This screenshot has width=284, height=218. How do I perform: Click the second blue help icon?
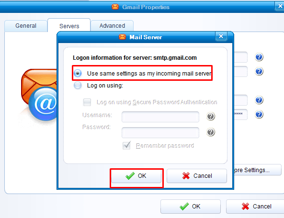click(259, 71)
